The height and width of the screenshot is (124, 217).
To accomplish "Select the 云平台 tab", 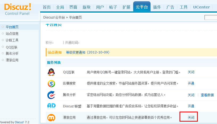I will pyautogui.click(x=142, y=7).
